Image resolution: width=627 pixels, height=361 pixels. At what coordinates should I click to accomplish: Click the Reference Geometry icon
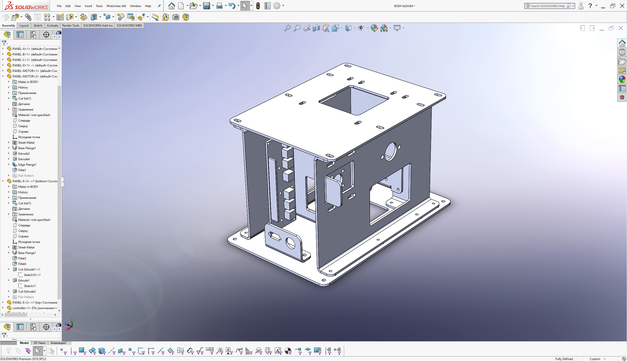click(107, 17)
